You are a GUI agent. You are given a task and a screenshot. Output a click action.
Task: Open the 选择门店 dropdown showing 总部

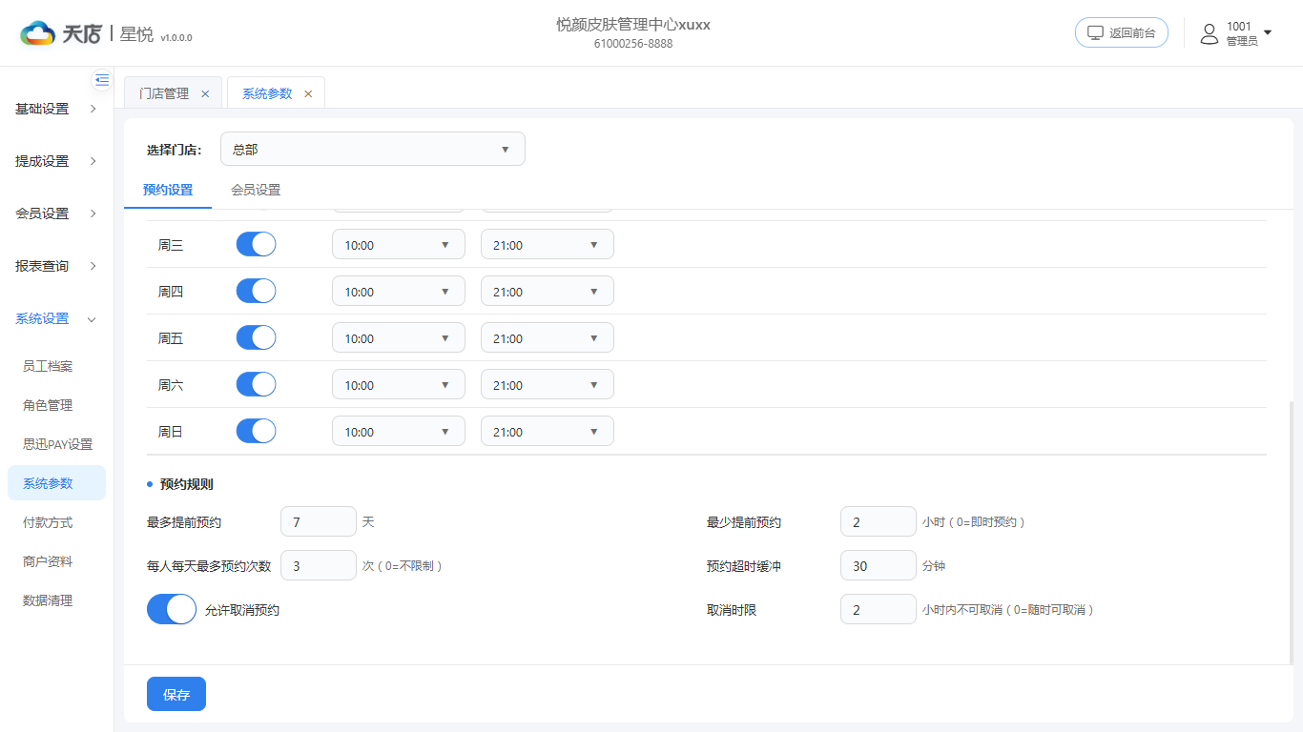[x=373, y=149]
